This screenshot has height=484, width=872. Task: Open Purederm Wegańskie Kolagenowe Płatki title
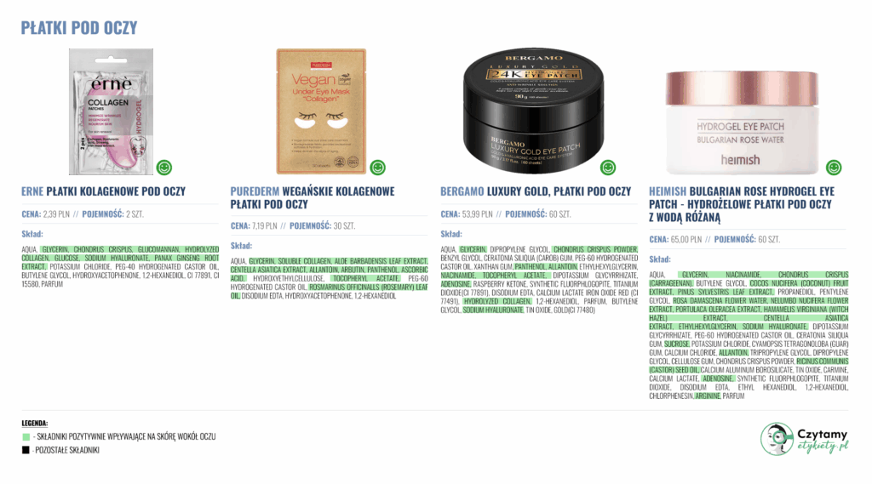point(313,198)
